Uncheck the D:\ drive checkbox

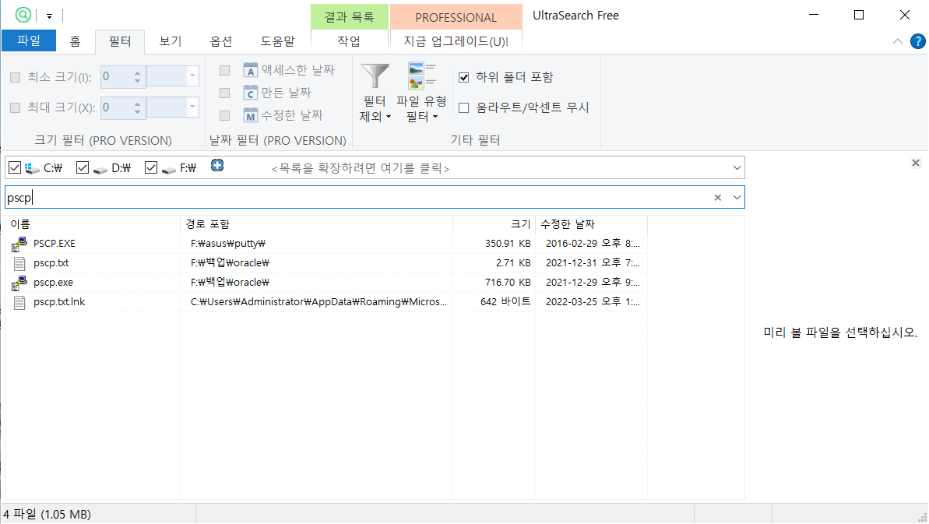point(83,167)
